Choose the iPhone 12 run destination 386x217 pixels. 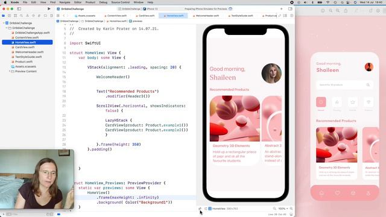(151, 9)
